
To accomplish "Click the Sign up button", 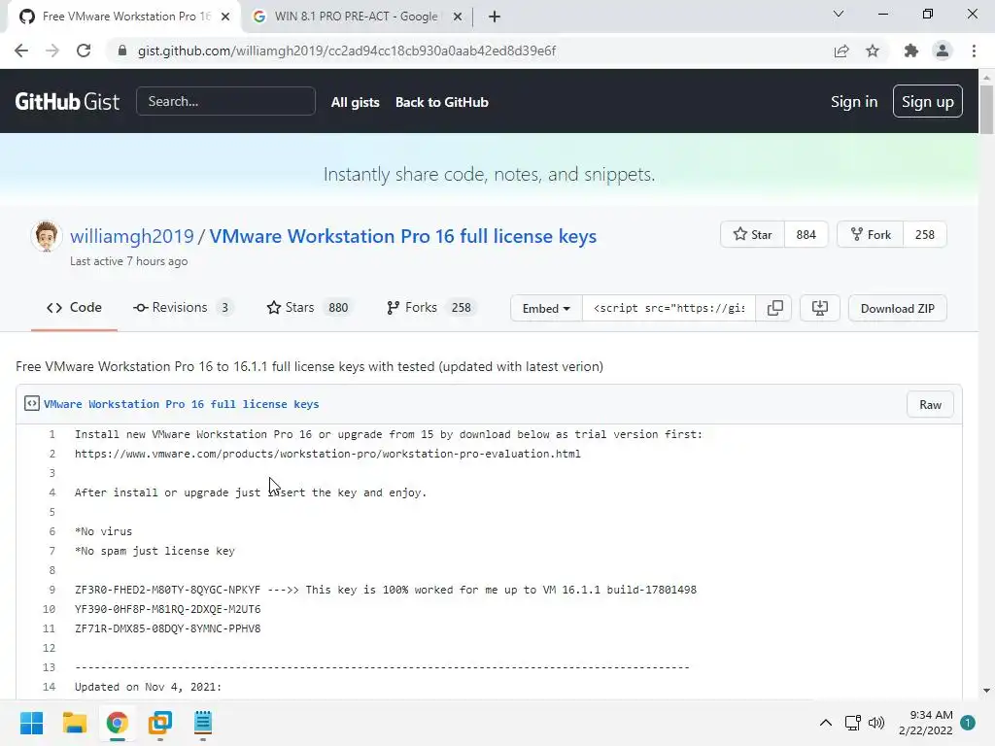I will coord(927,101).
